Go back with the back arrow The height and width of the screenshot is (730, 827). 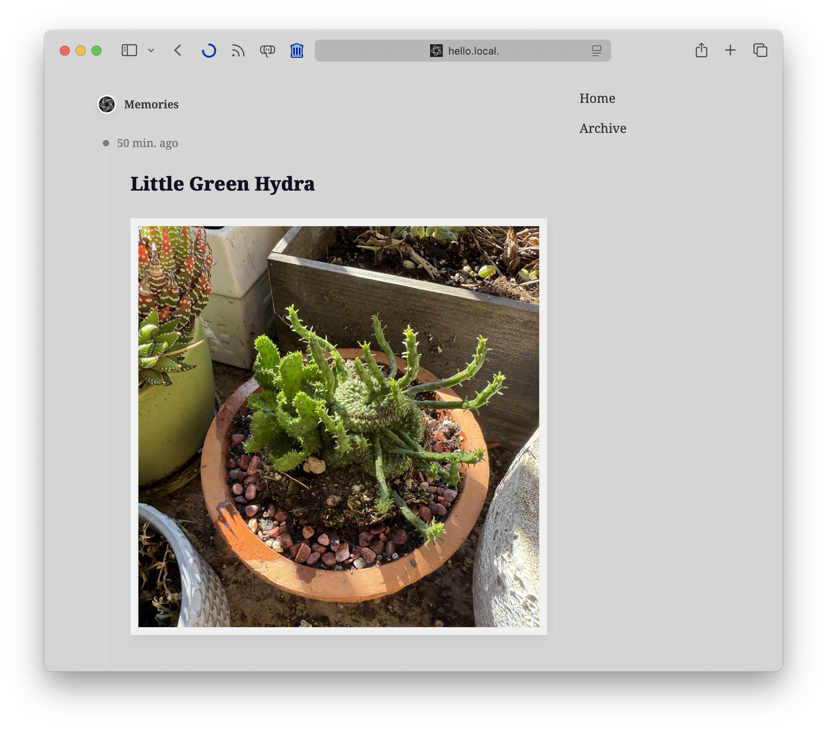177,51
